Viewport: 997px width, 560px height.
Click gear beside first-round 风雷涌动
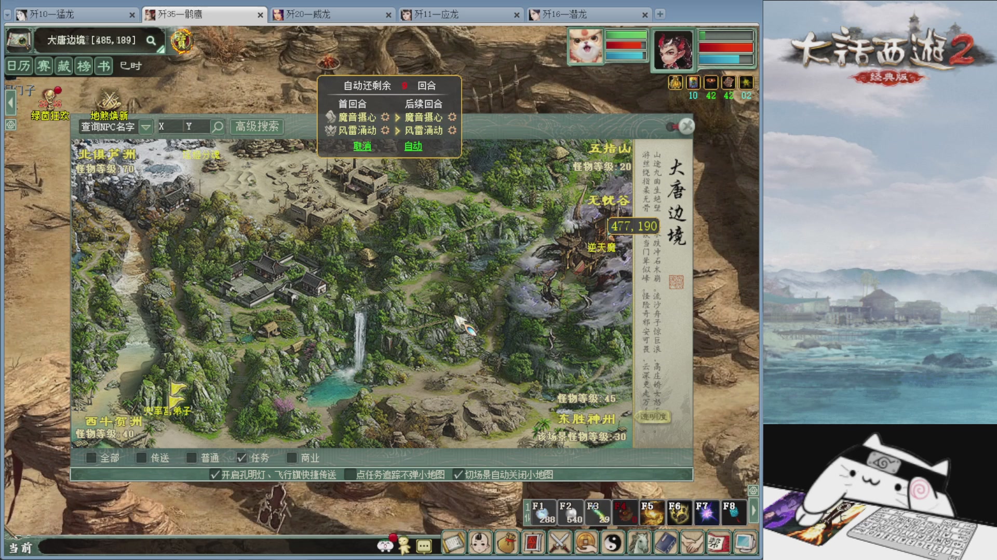[385, 130]
